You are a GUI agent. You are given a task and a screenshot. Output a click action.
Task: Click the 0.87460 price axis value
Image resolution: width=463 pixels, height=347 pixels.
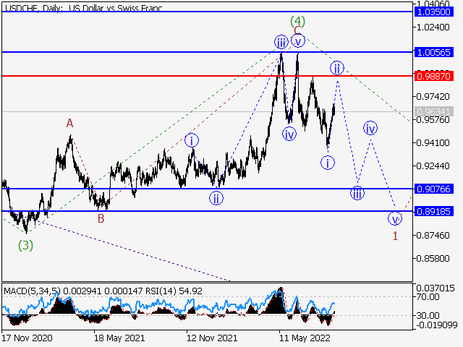(x=433, y=236)
